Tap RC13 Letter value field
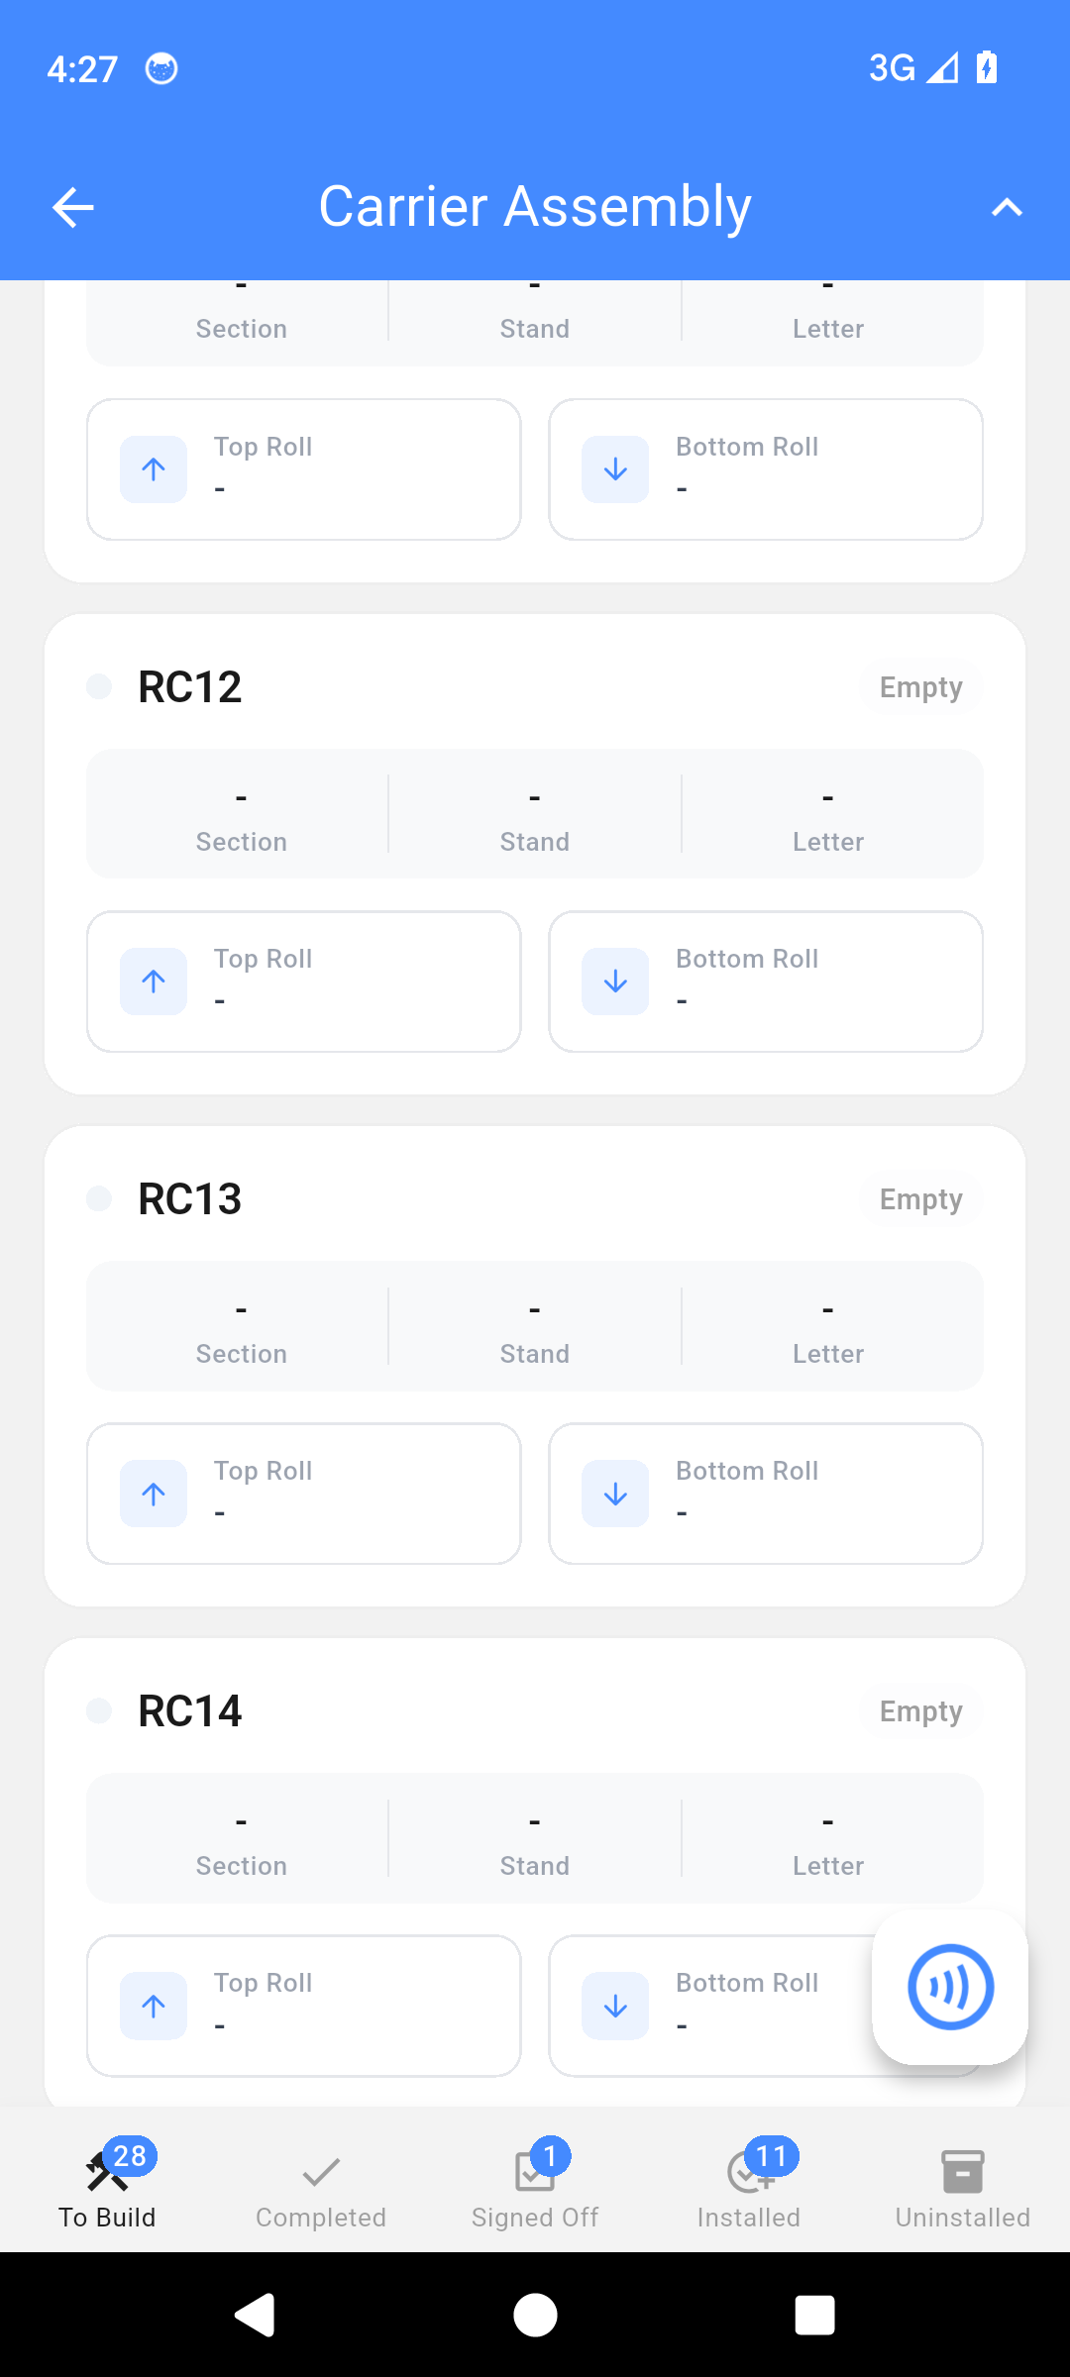This screenshot has height=2377, width=1070. [x=828, y=1326]
